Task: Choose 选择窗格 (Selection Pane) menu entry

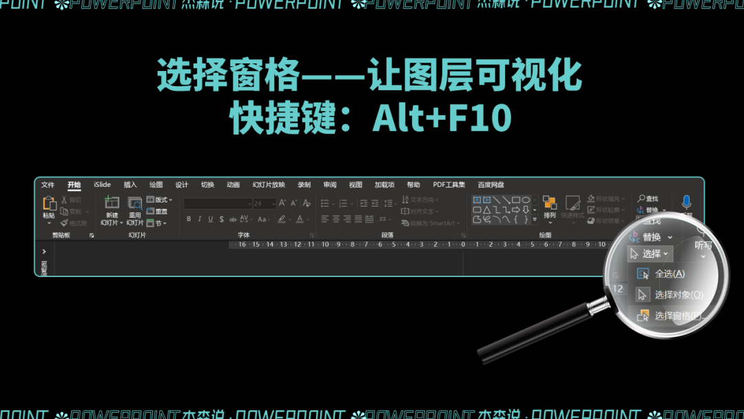Action: click(670, 316)
